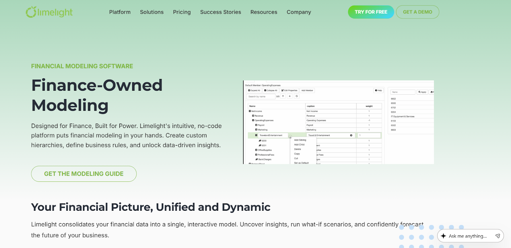The image size is (511, 248).
Task: Click the down arrow search navigation icon
Action: point(290,96)
